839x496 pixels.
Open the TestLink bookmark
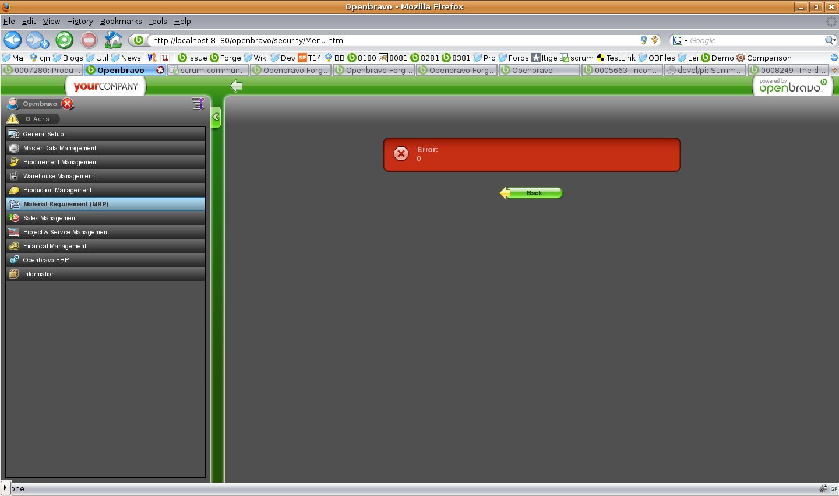click(616, 58)
